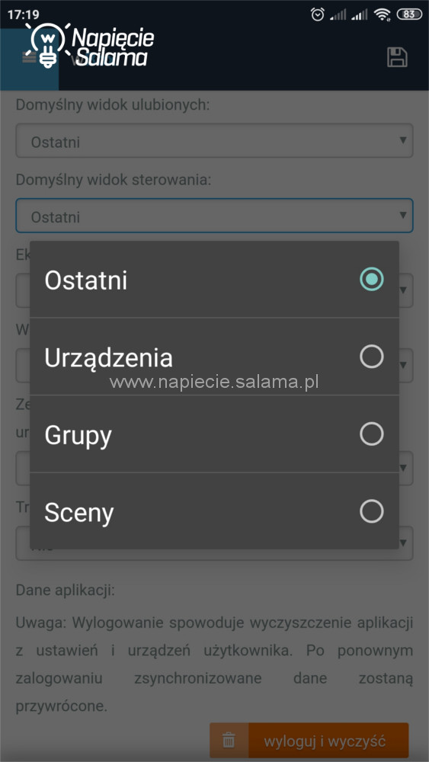The width and height of the screenshot is (429, 762).
Task: Tap the alarm clock status icon
Action: [x=317, y=14]
